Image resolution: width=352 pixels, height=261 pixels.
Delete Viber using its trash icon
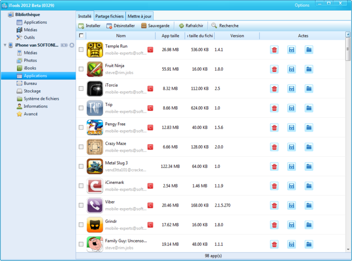pyautogui.click(x=274, y=206)
